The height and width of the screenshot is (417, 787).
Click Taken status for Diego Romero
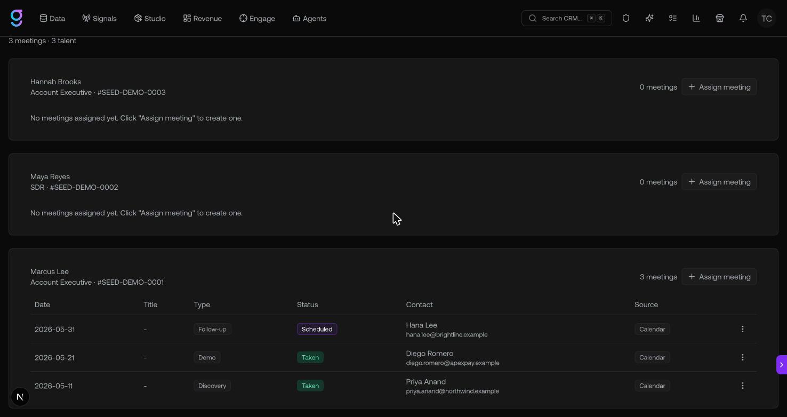click(310, 357)
